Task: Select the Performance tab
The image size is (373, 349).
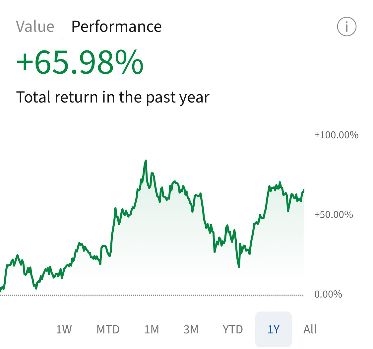Action: pyautogui.click(x=116, y=27)
